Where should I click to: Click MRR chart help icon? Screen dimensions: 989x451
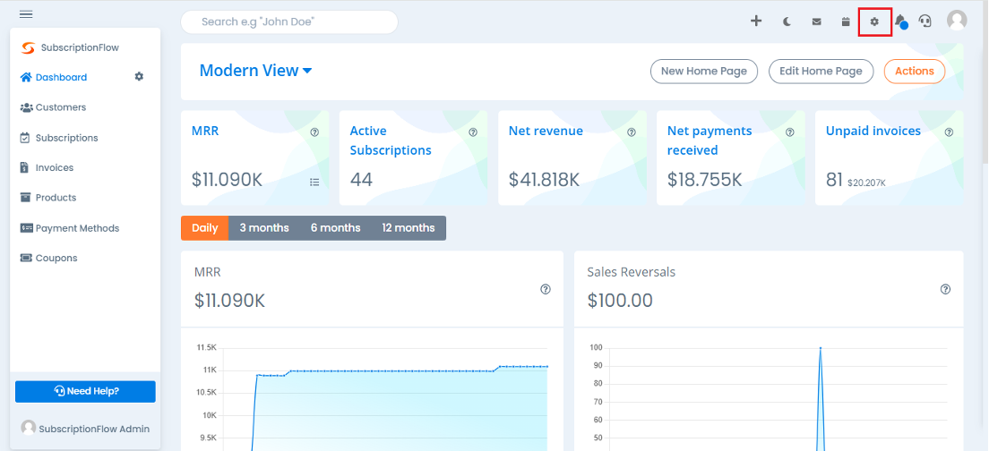pyautogui.click(x=546, y=289)
